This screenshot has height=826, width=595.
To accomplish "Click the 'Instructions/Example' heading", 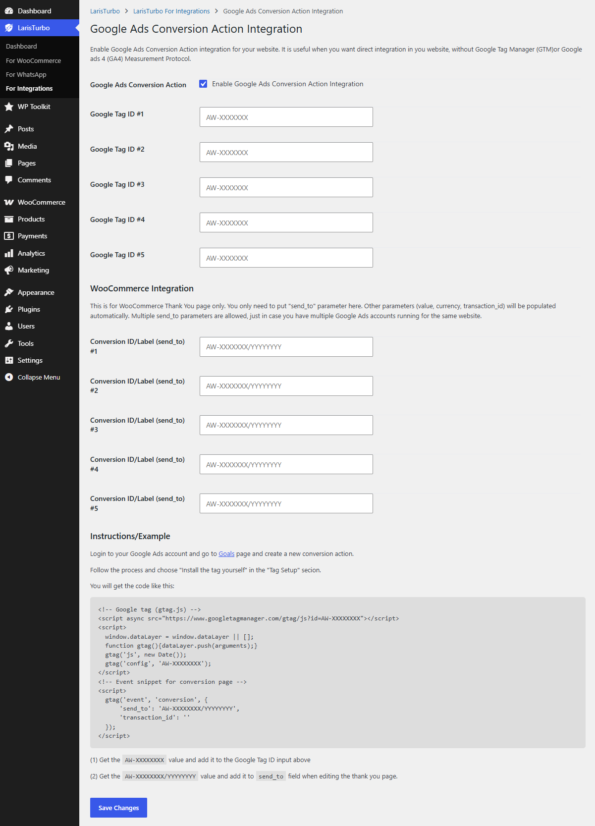I will click(x=130, y=536).
